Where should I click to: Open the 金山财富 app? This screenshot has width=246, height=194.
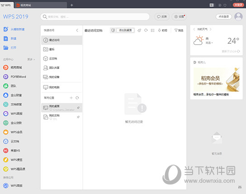[x=13, y=95]
